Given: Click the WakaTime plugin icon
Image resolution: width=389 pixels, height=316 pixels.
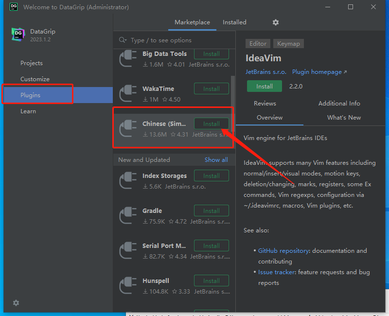Looking at the screenshot, I should click(127, 93).
